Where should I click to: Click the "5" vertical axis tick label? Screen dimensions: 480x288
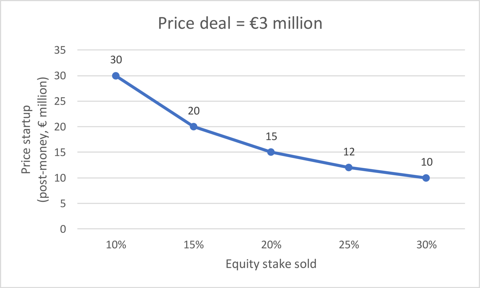coord(63,204)
